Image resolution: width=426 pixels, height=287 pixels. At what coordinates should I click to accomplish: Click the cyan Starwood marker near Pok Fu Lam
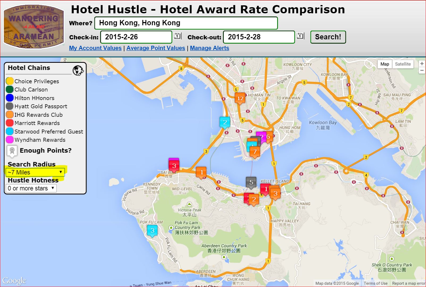[152, 231]
